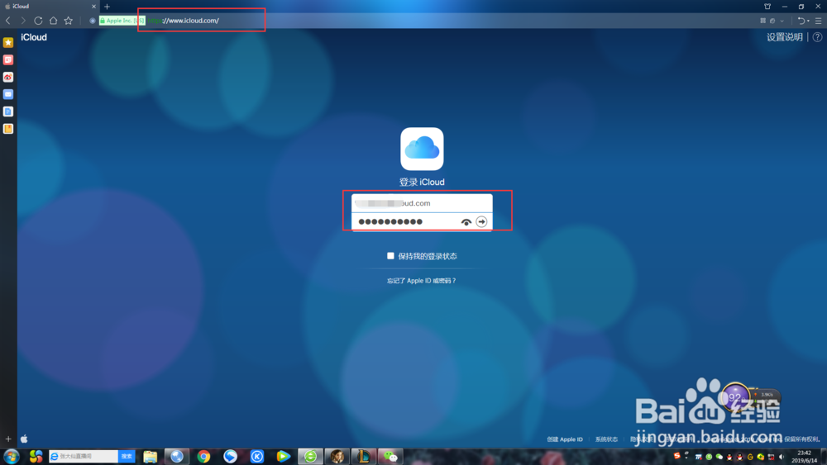
Task: Open the browser home page icon
Action: coord(53,21)
